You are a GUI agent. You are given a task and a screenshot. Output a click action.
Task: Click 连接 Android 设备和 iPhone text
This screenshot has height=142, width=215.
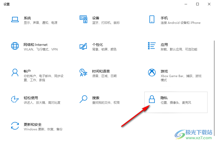(181, 23)
